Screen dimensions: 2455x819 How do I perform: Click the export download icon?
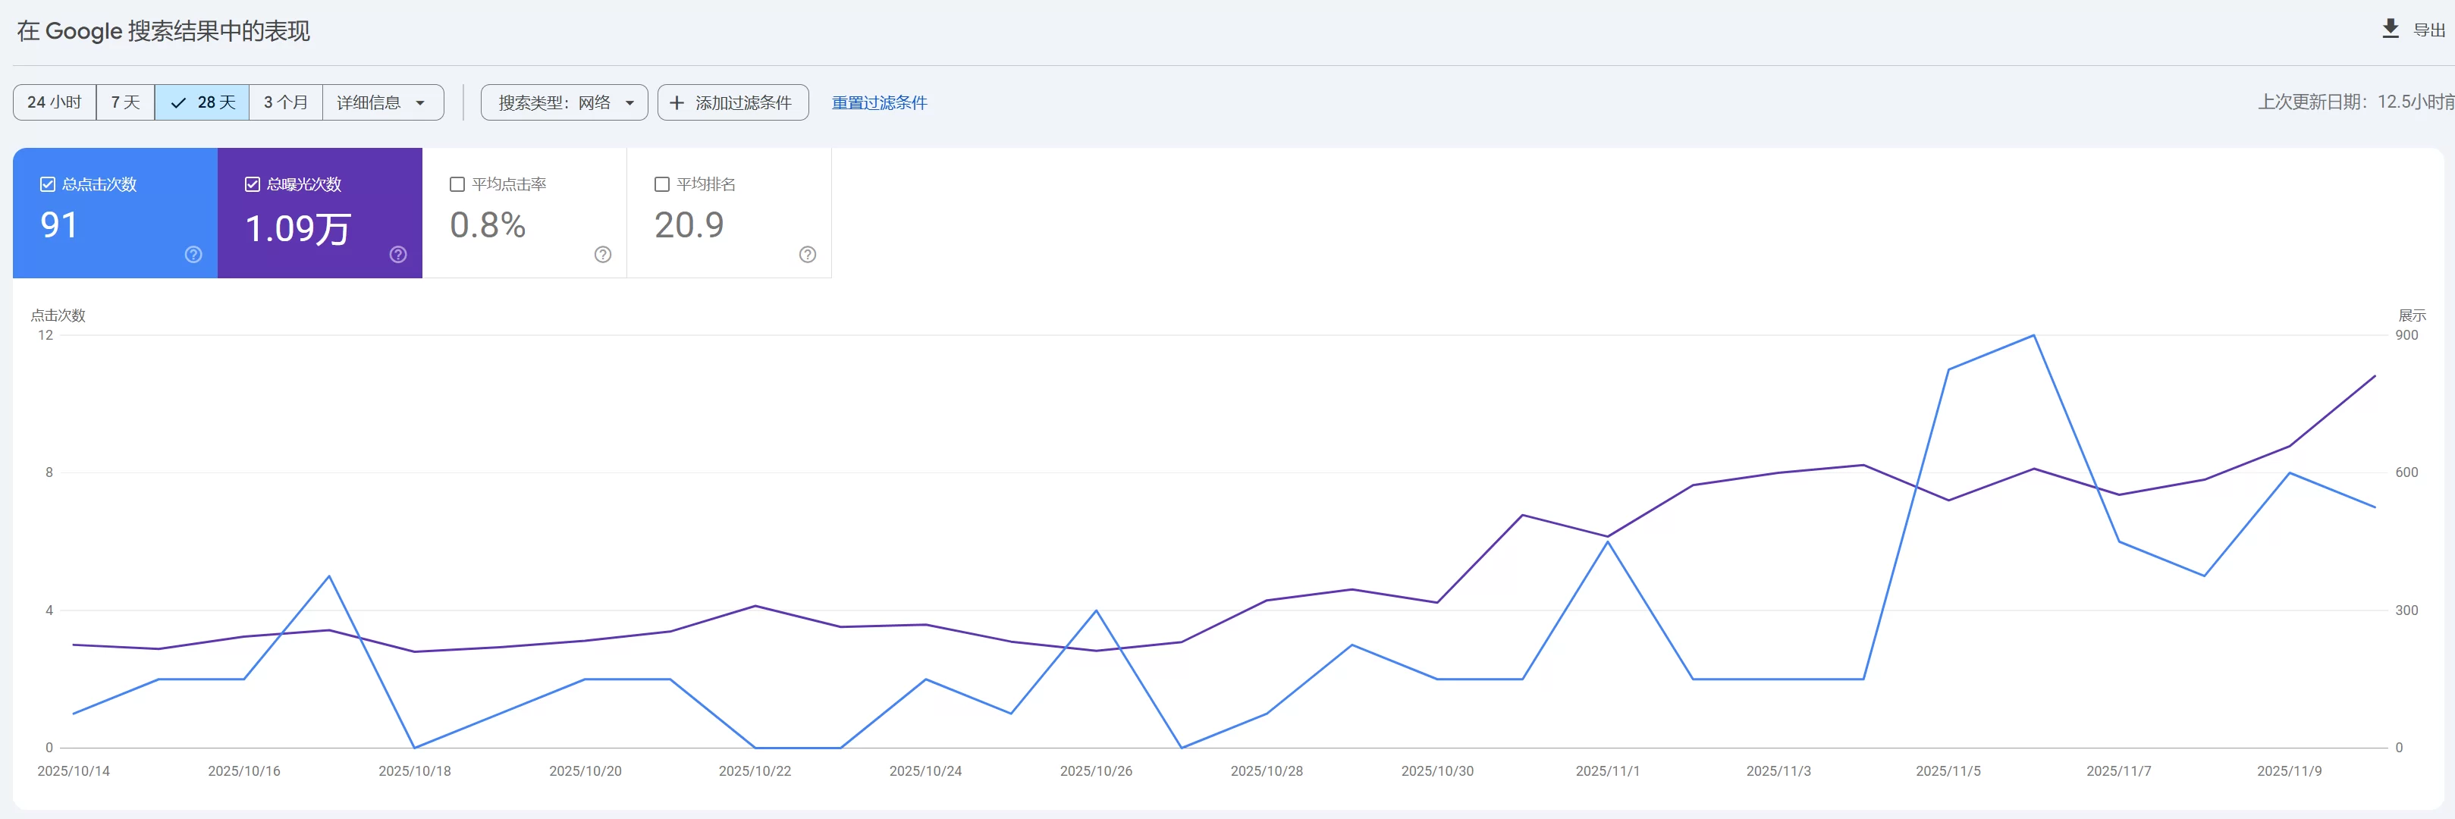click(2391, 29)
